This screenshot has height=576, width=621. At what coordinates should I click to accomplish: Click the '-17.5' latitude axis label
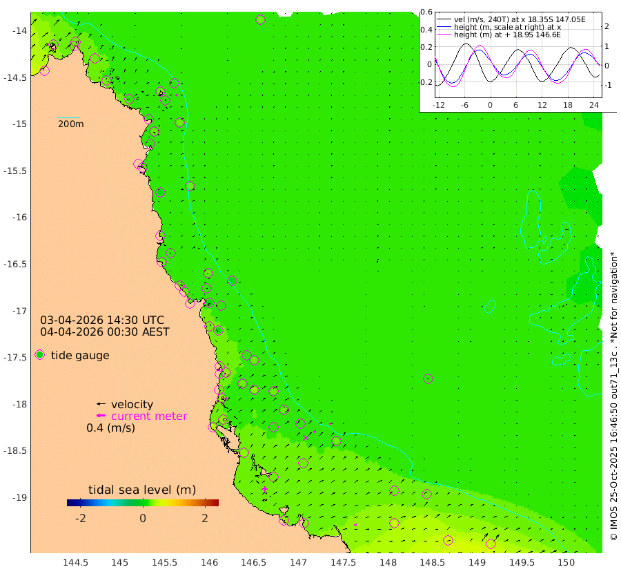click(15, 358)
